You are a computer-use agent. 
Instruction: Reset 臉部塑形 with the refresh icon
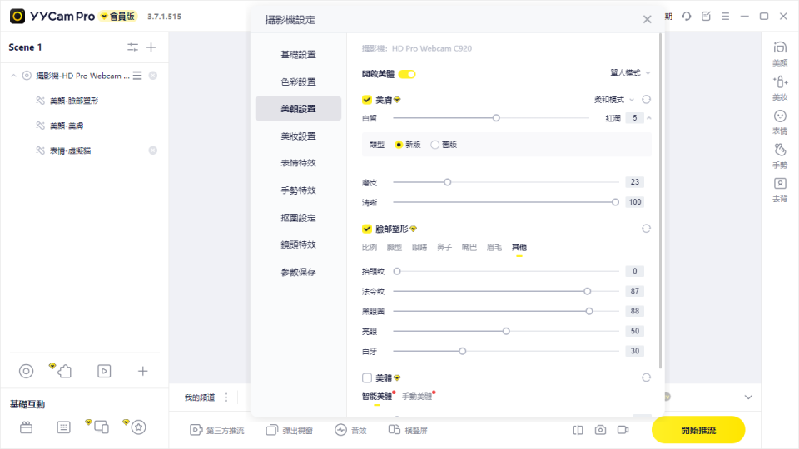point(646,229)
